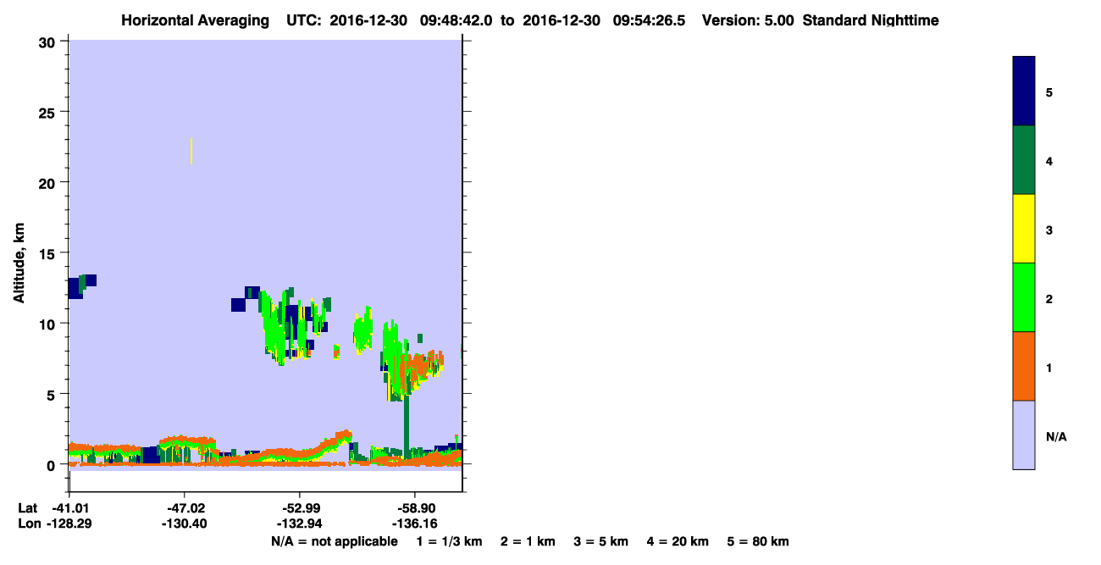This screenshot has width=1101, height=565.
Task: Click legend text '5 = 80 km'
Action: click(758, 541)
